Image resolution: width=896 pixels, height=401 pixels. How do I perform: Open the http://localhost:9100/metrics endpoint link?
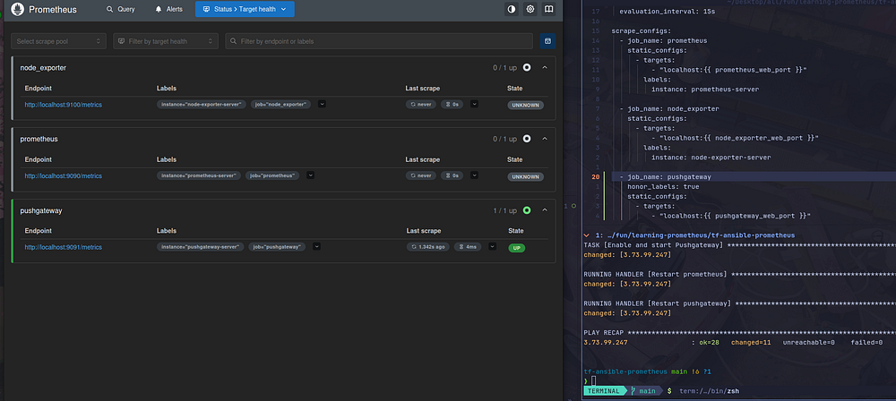pos(63,105)
